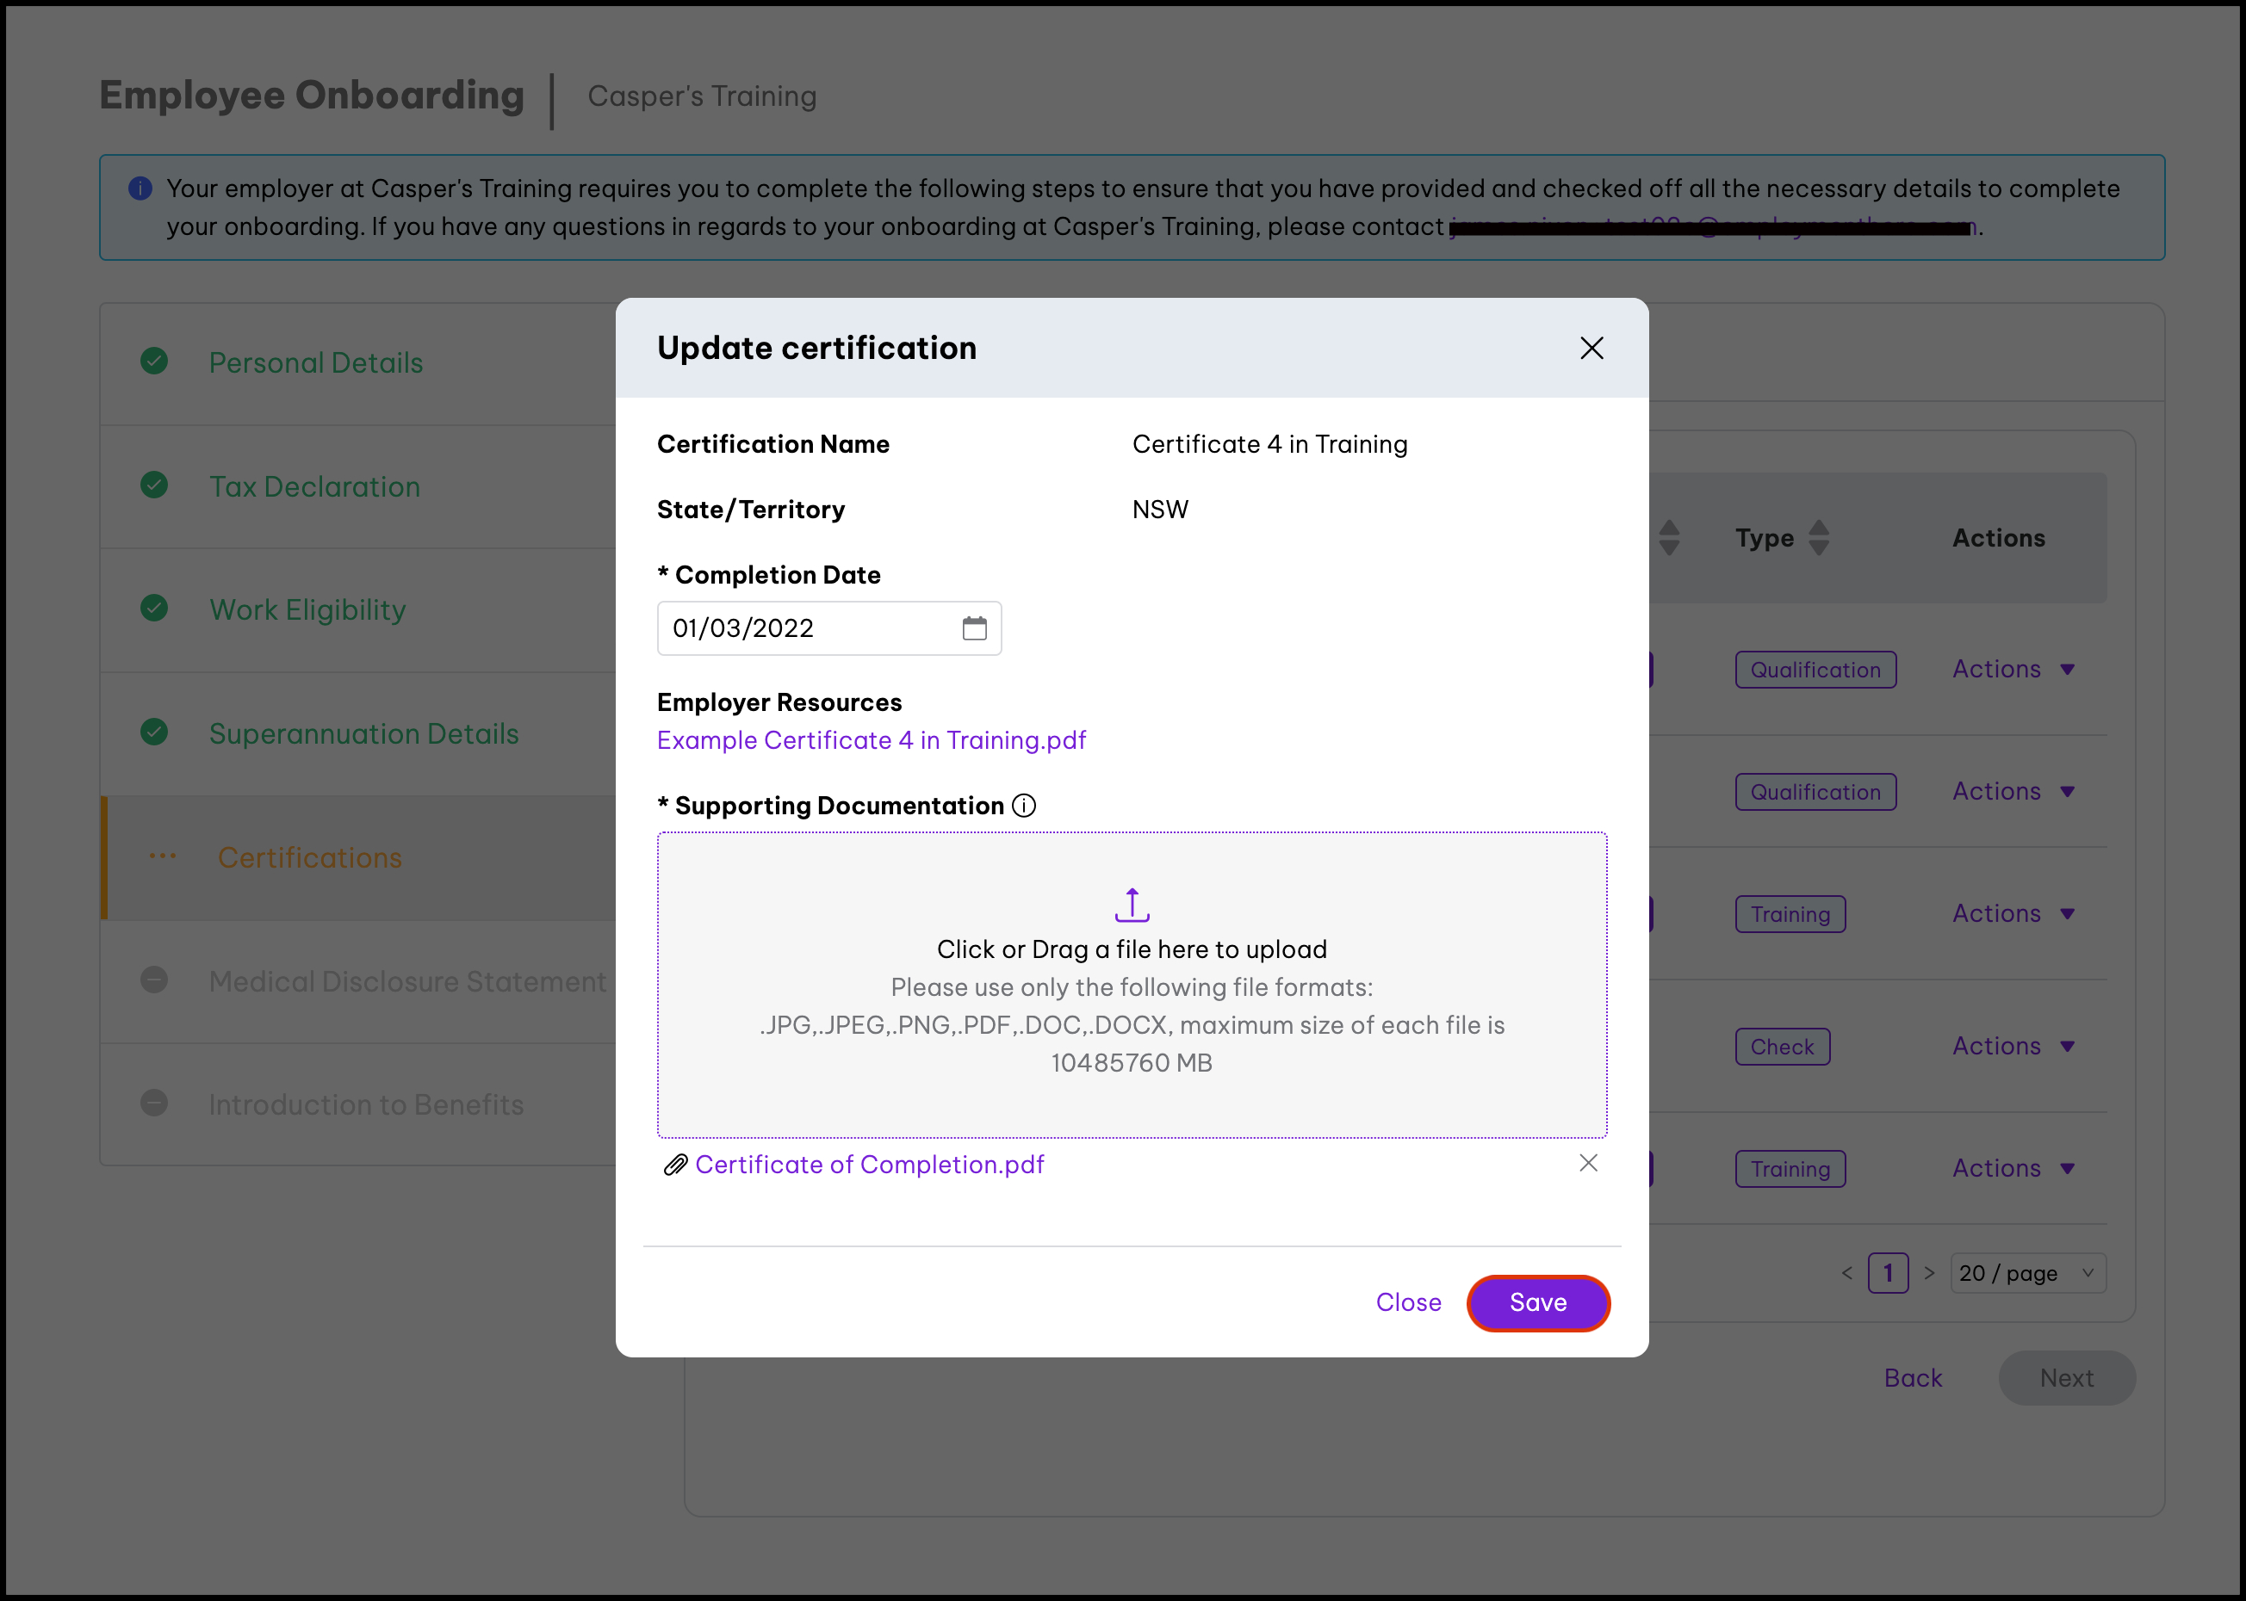The width and height of the screenshot is (2246, 1601).
Task: Click the grey status icon for Introduction to Benefits
Action: tap(154, 1103)
